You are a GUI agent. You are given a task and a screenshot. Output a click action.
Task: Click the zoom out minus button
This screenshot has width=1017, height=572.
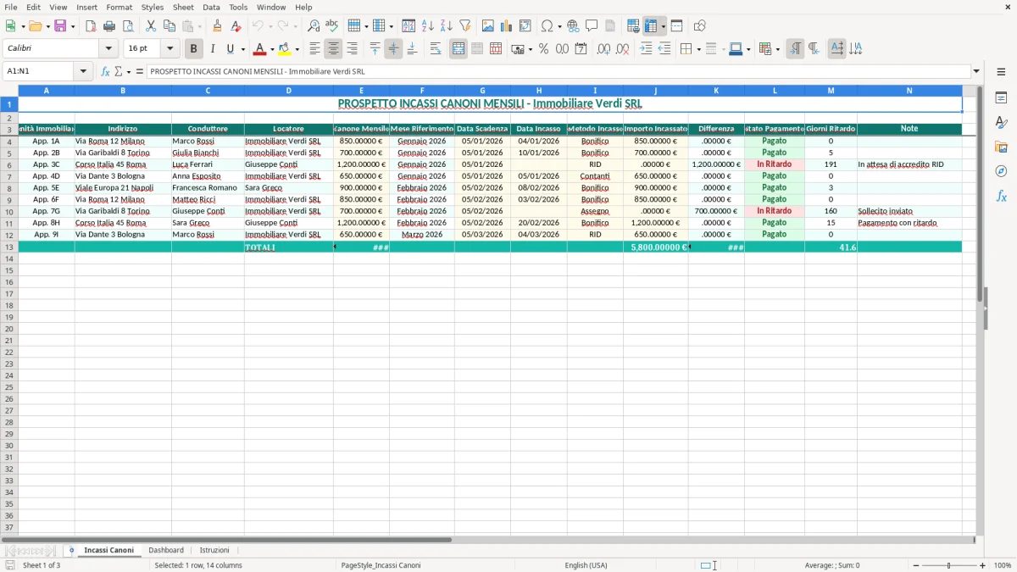tap(916, 565)
